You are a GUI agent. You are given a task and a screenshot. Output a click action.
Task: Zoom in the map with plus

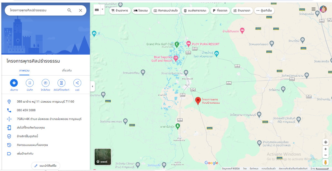[326, 149]
